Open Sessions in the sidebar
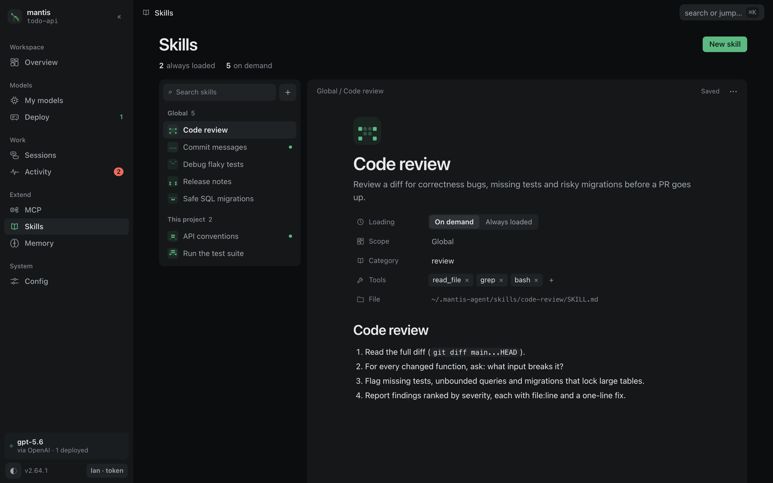The width and height of the screenshot is (773, 483). click(x=66, y=155)
